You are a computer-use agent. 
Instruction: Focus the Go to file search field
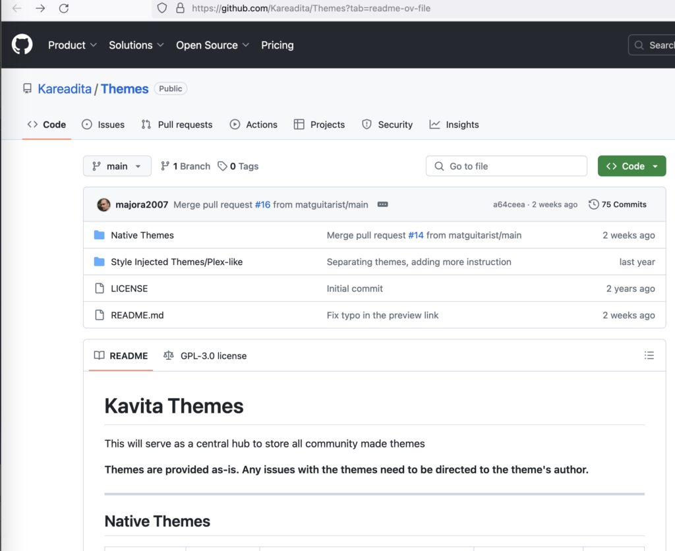pyautogui.click(x=506, y=166)
